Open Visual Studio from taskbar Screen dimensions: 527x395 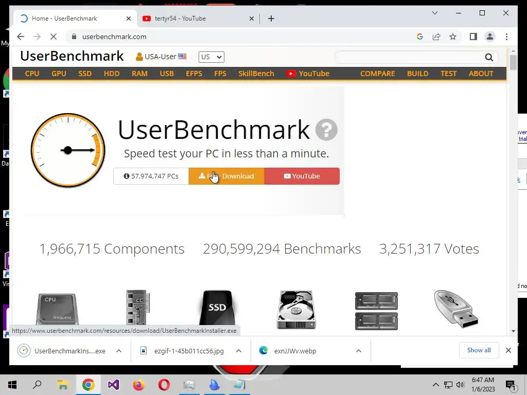pyautogui.click(x=114, y=385)
